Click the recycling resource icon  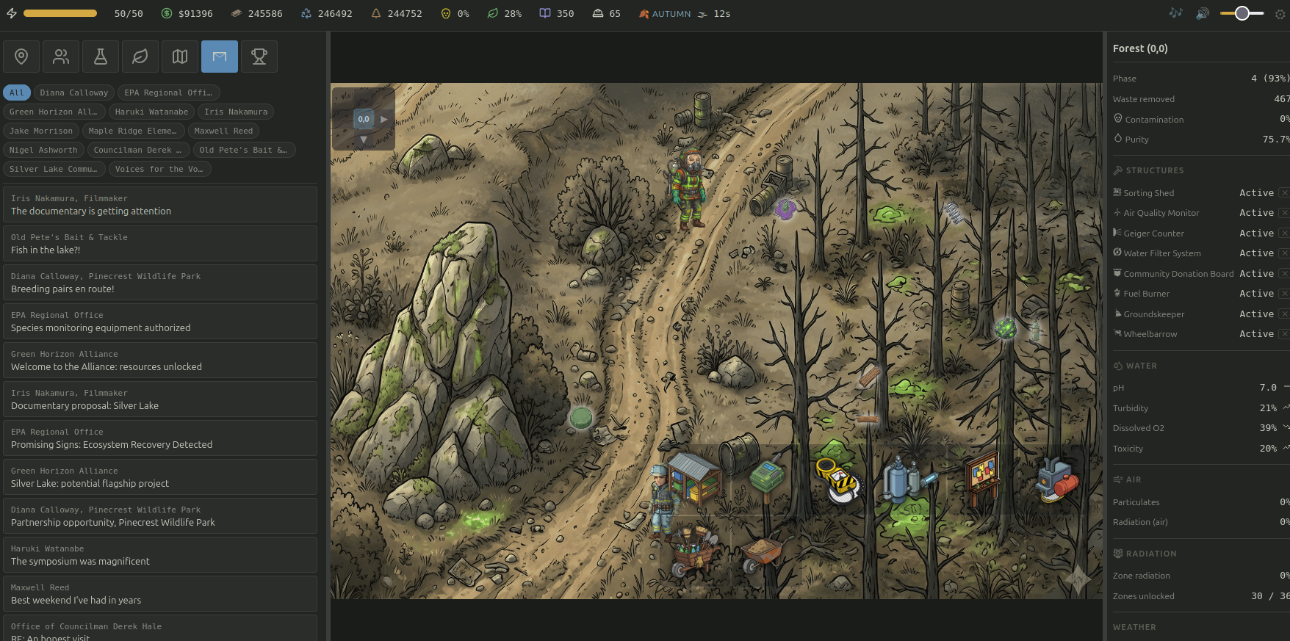(x=306, y=13)
